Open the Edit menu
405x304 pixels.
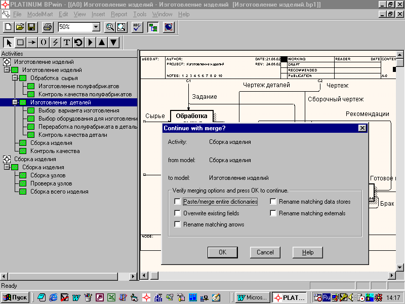(63, 14)
